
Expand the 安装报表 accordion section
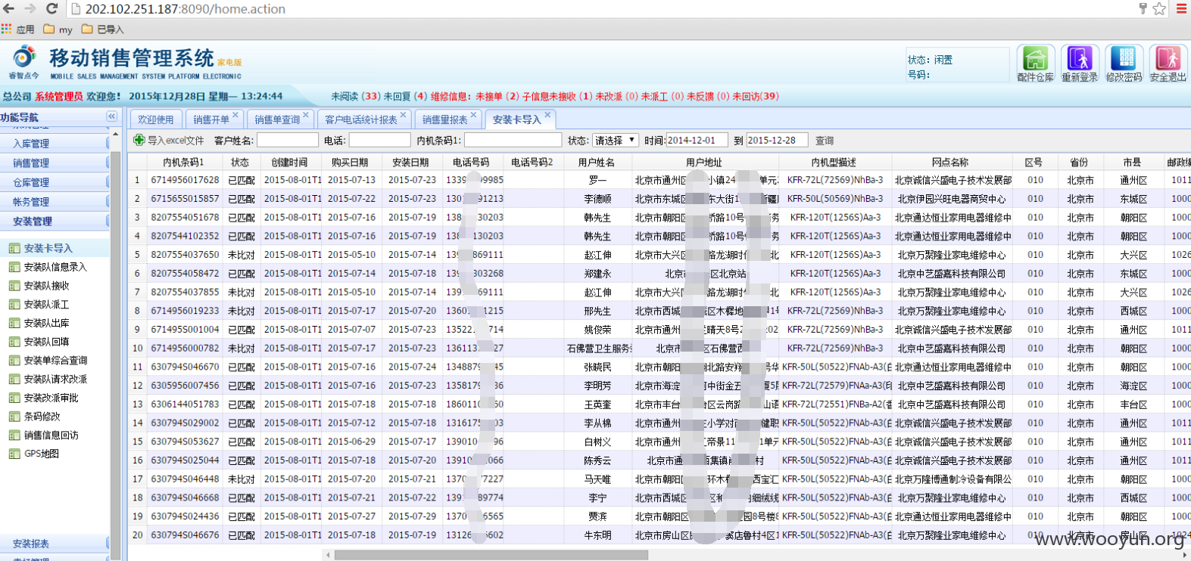(55, 544)
